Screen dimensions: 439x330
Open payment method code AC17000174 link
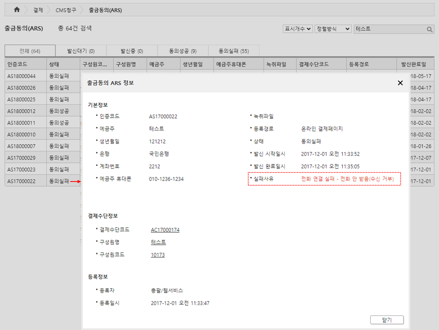pos(165,230)
